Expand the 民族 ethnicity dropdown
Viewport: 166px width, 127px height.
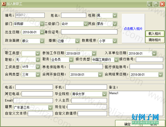pyautogui.click(x=115, y=24)
